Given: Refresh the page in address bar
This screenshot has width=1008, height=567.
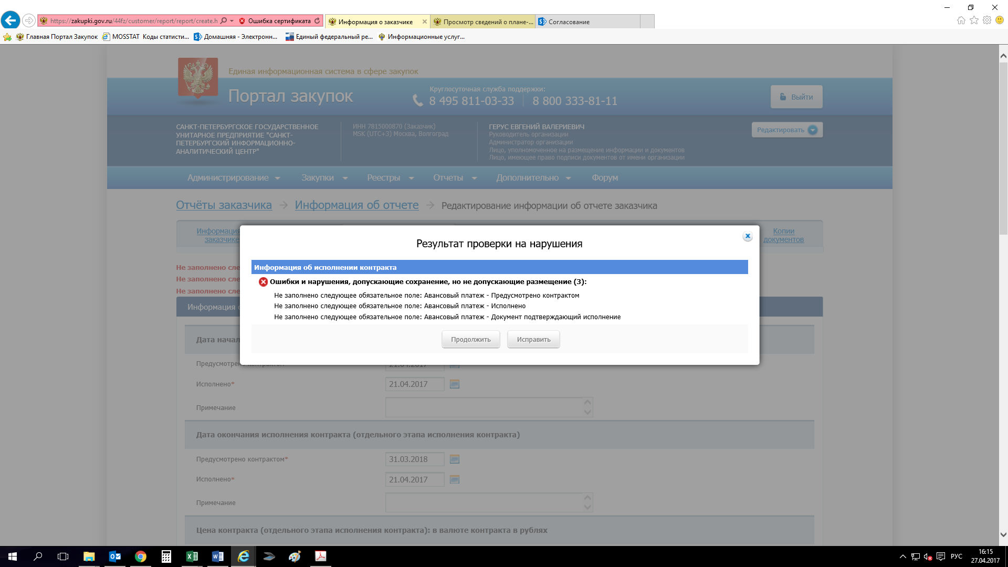Looking at the screenshot, I should pyautogui.click(x=317, y=21).
